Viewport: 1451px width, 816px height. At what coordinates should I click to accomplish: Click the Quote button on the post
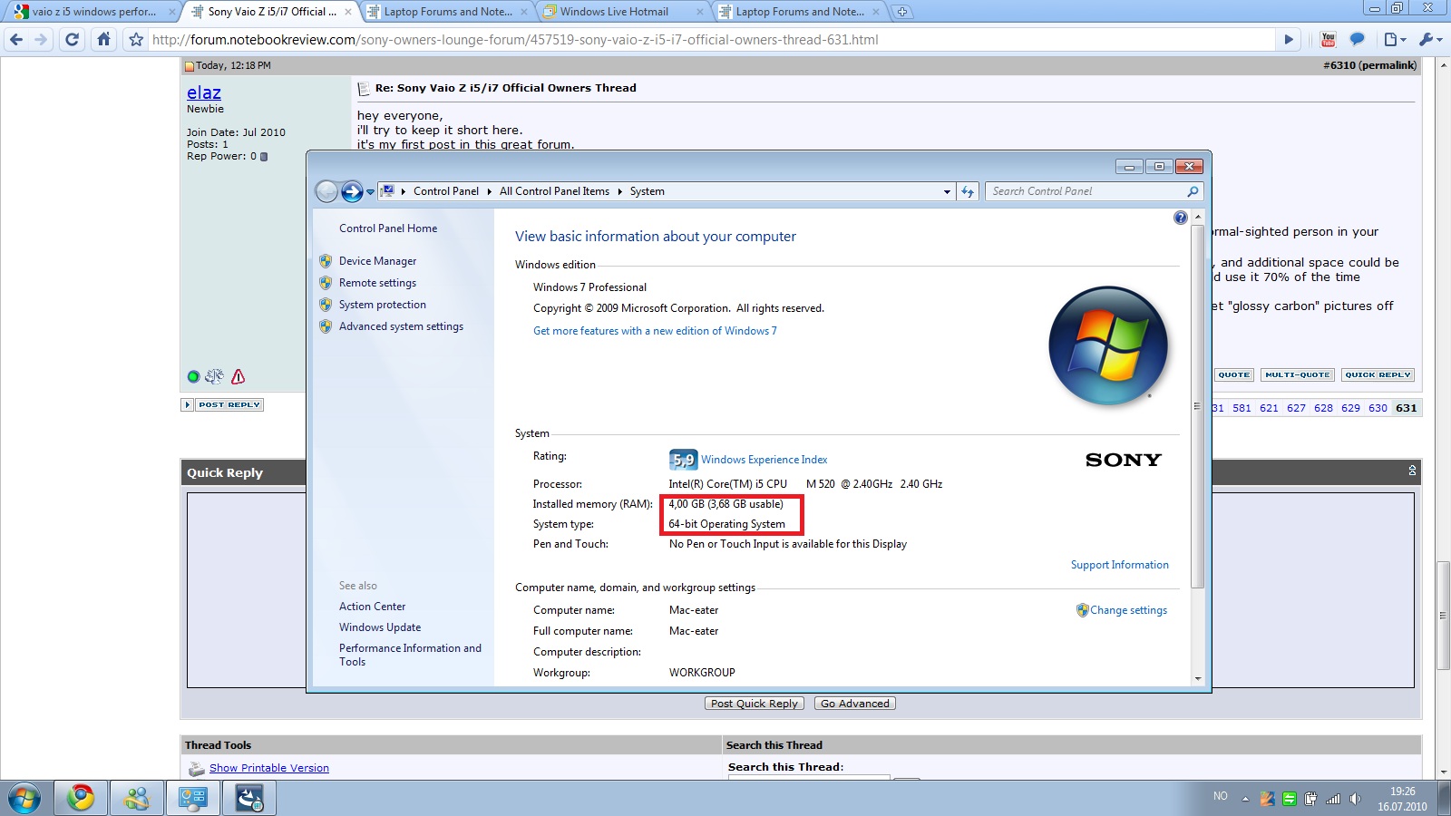(1234, 374)
